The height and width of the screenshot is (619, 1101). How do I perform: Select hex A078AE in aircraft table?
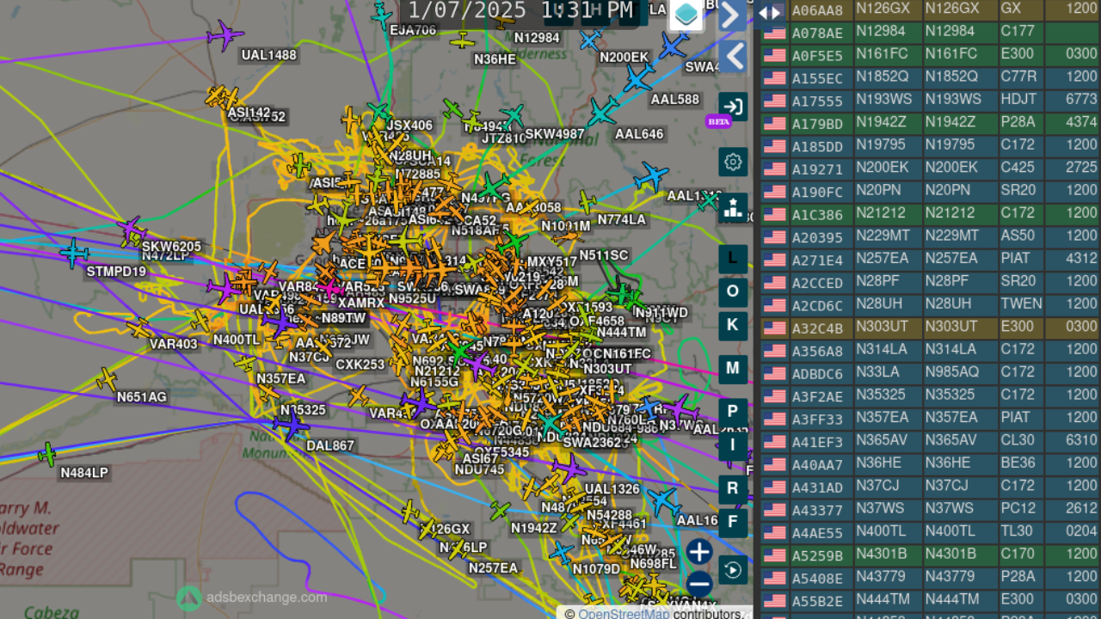coord(817,33)
